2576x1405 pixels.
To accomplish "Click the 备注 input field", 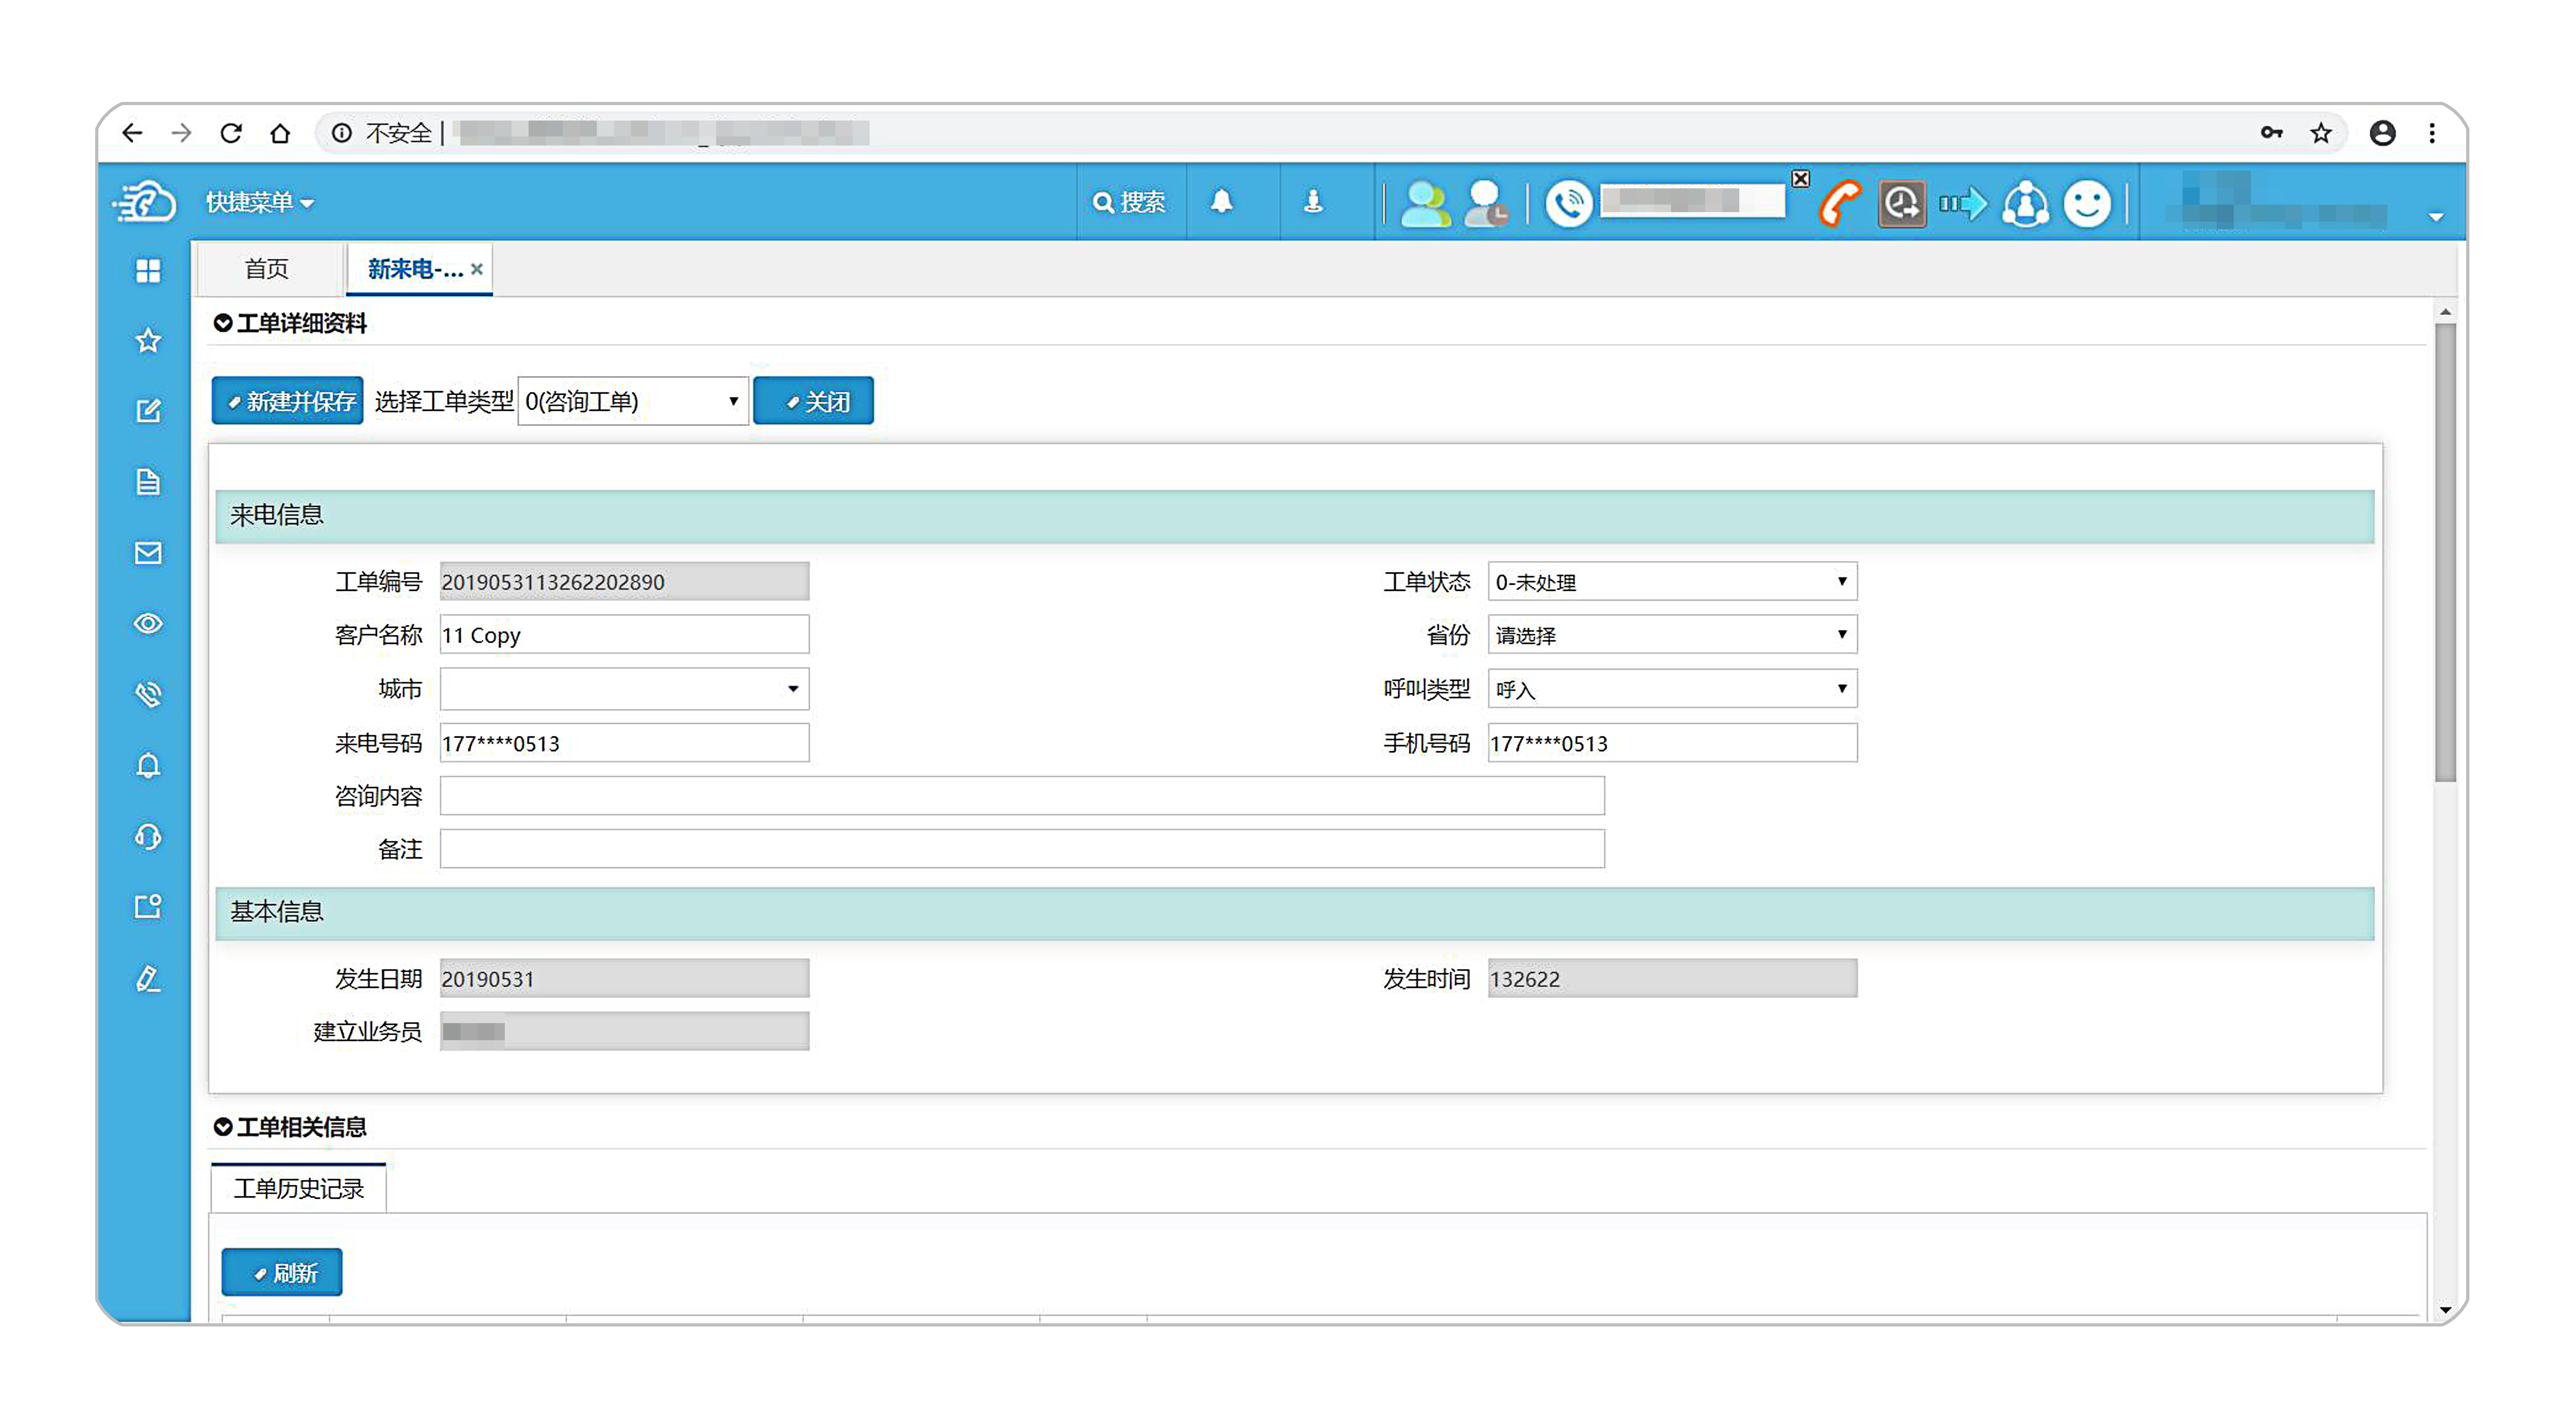I will point(1022,848).
